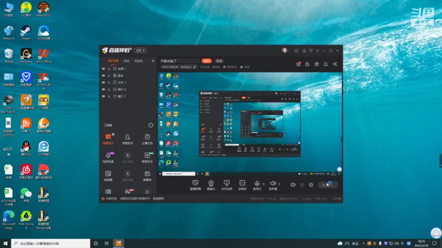Screen dimensions: 442x248
Task: Select the 文本 1 source row
Action: coord(128,82)
